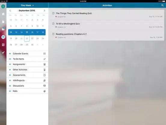Select the Polls category label
This screenshot has height=125, width=166.
point(15,91)
